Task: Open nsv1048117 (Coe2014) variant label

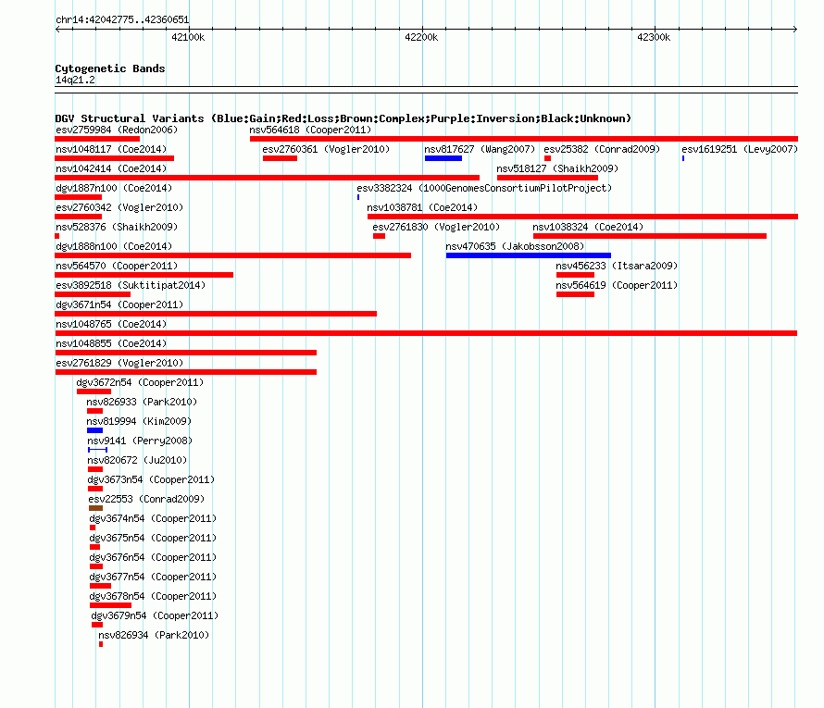Action: 111,149
